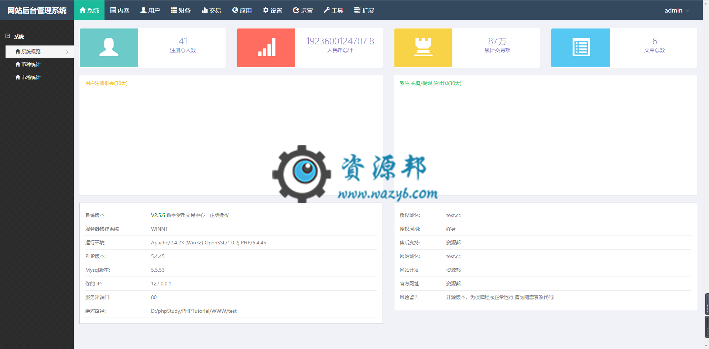Click the PHP版本 value 5.4.45
The image size is (709, 349).
[158, 256]
